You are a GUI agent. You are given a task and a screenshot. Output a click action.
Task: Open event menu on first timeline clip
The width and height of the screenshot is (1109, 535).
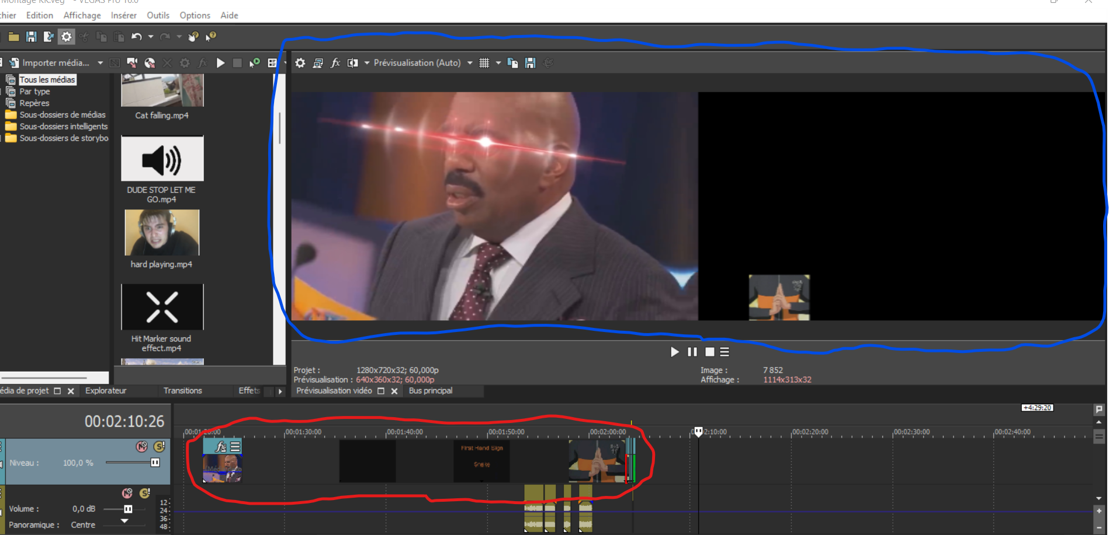point(235,447)
